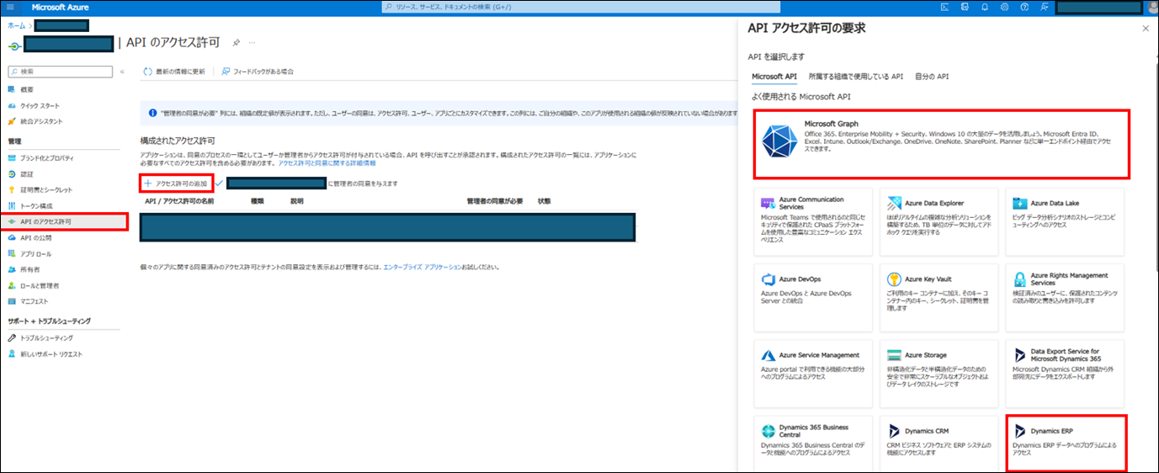Switch to 所属する組織で使用している API tab

(855, 76)
